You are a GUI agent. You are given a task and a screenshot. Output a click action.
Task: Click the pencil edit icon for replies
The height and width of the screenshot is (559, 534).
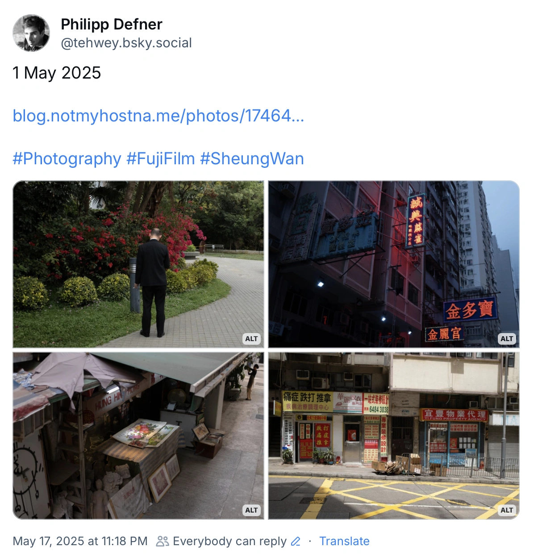tap(296, 542)
